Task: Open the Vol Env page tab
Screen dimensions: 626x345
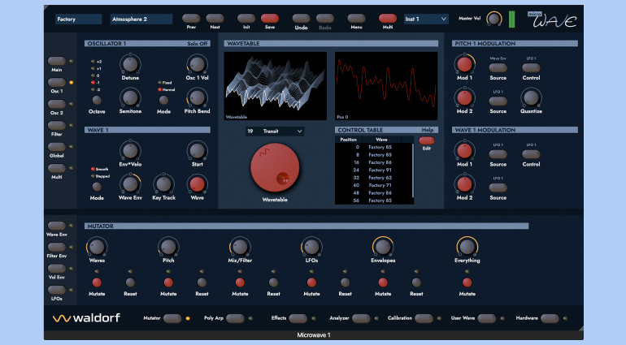Action: pos(57,269)
